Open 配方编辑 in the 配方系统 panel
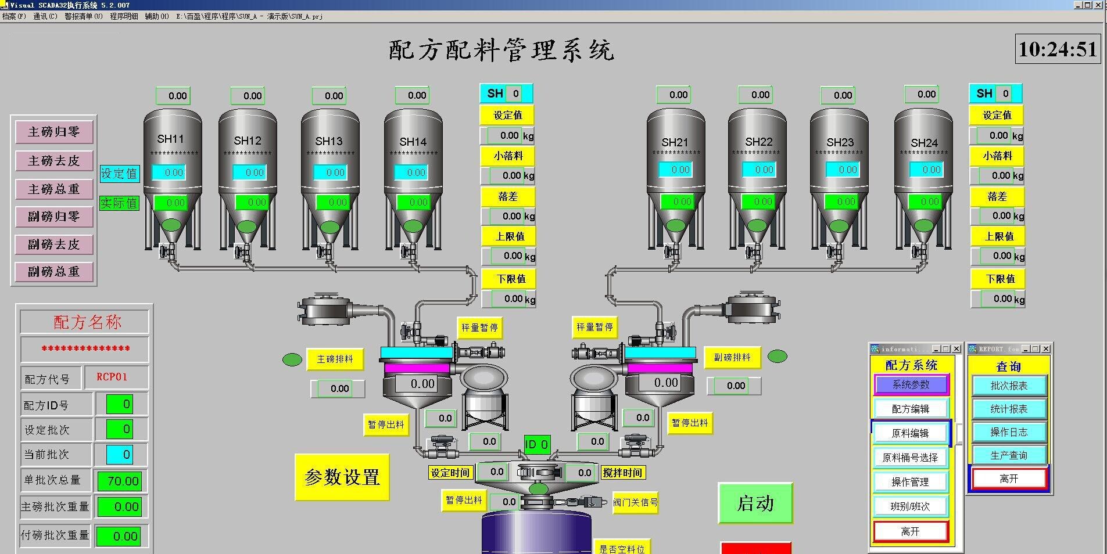 tap(910, 409)
